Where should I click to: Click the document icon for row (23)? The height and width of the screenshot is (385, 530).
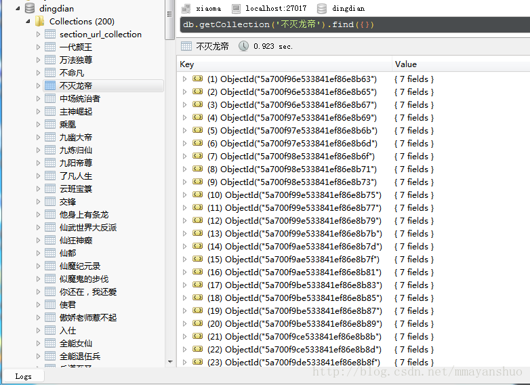[x=198, y=362]
